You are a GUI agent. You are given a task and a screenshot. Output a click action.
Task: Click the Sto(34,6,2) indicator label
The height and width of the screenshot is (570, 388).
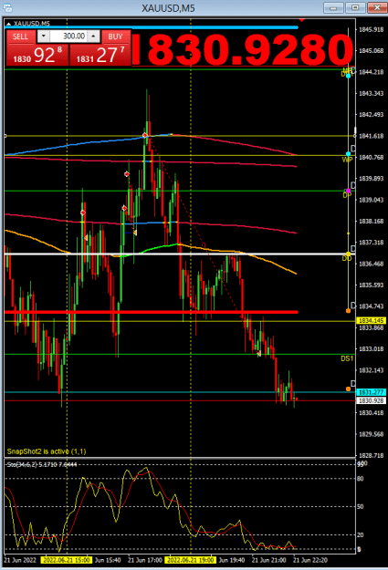42,464
